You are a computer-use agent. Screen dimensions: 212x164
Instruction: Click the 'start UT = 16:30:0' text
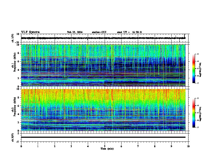(129, 32)
